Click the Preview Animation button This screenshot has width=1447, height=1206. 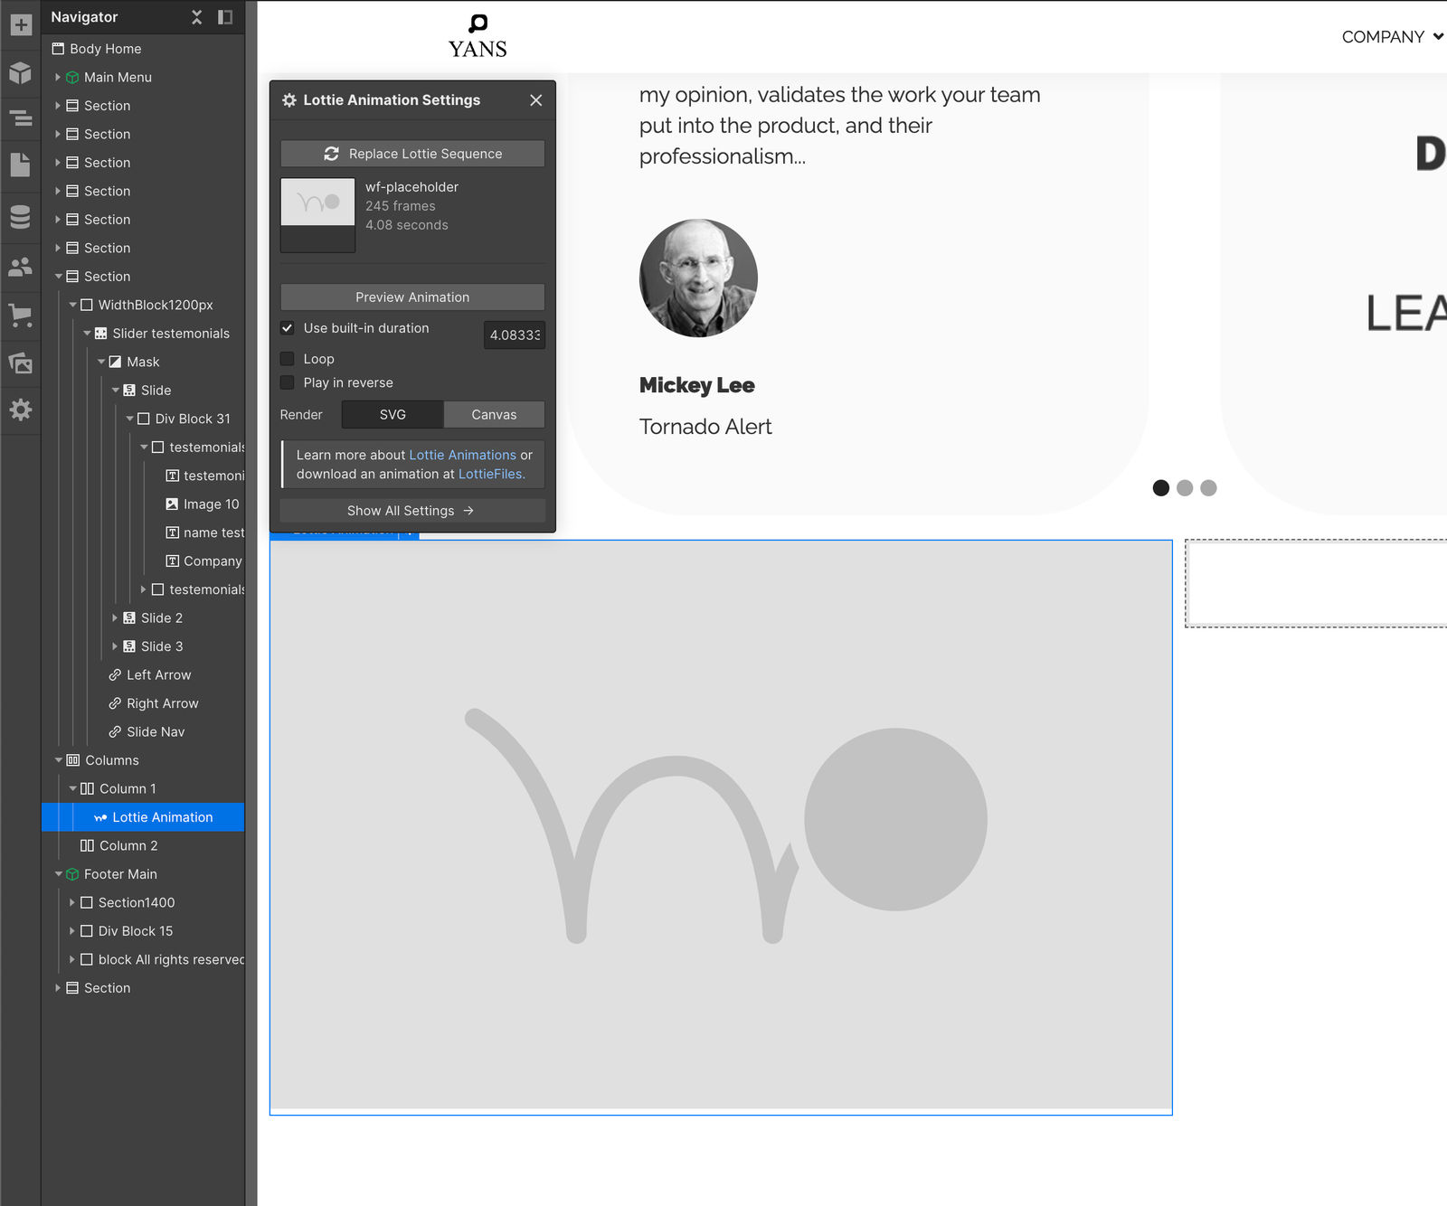click(x=411, y=297)
